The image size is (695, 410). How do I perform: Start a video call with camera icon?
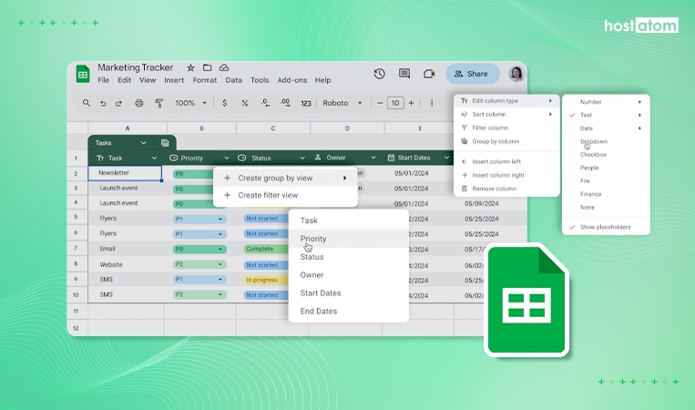click(x=429, y=74)
